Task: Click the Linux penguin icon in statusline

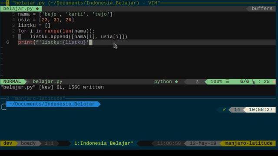Action: coord(197,82)
